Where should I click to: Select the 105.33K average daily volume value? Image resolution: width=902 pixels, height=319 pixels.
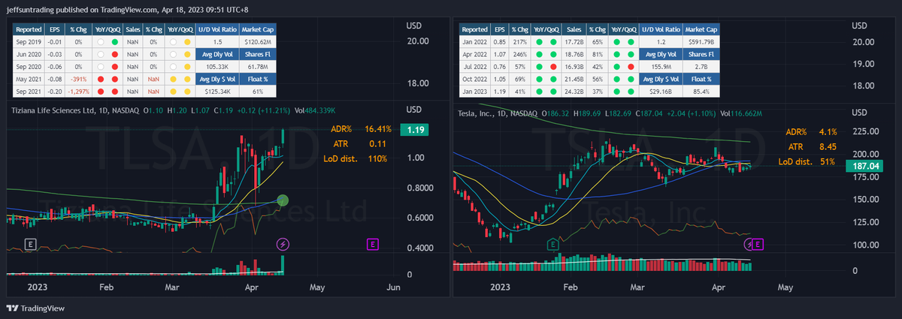click(x=216, y=66)
